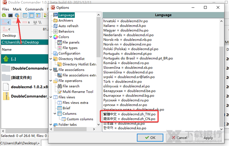The image size is (229, 146).
Task: Click the Behaviors tree icon
Action: tap(55, 32)
